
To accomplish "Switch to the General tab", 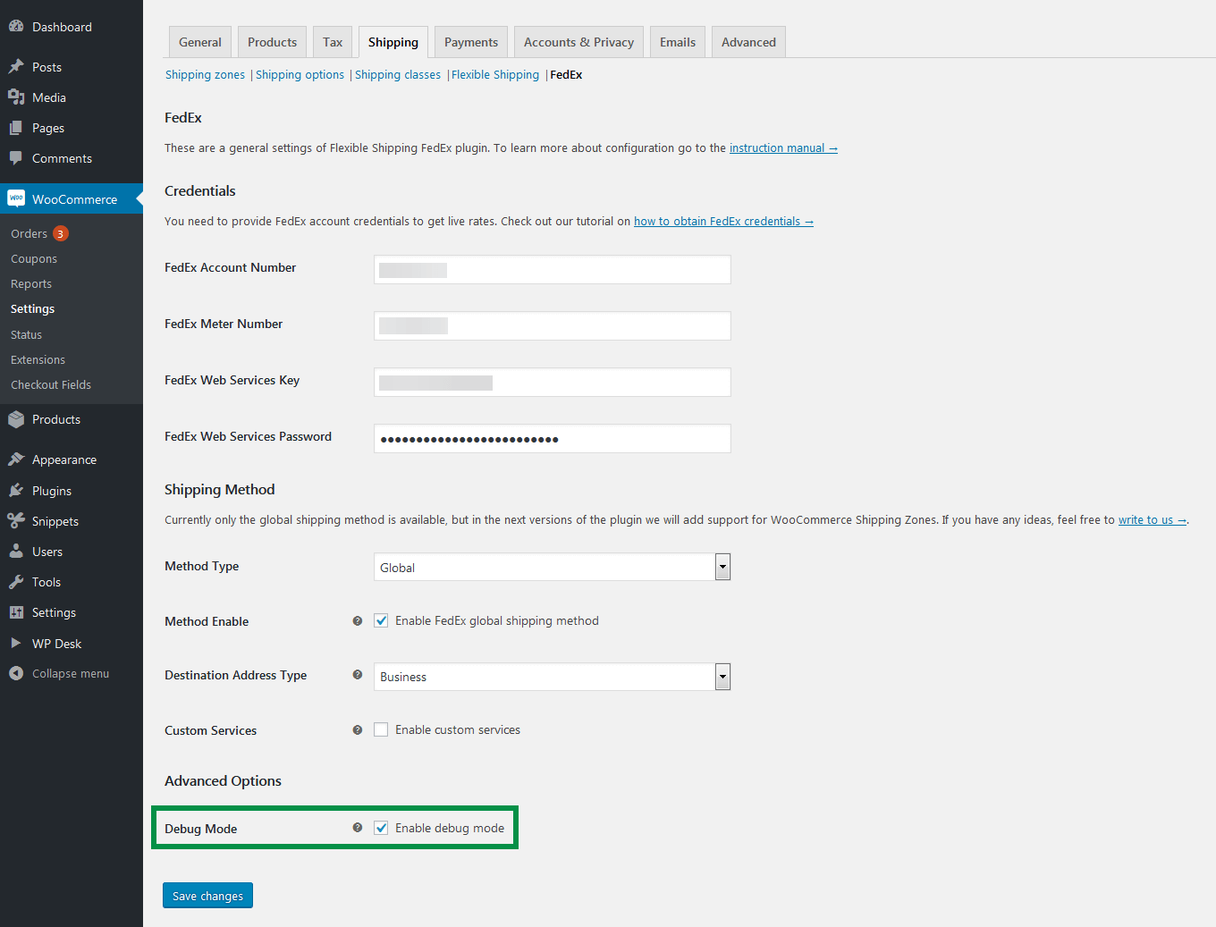I will click(x=200, y=42).
